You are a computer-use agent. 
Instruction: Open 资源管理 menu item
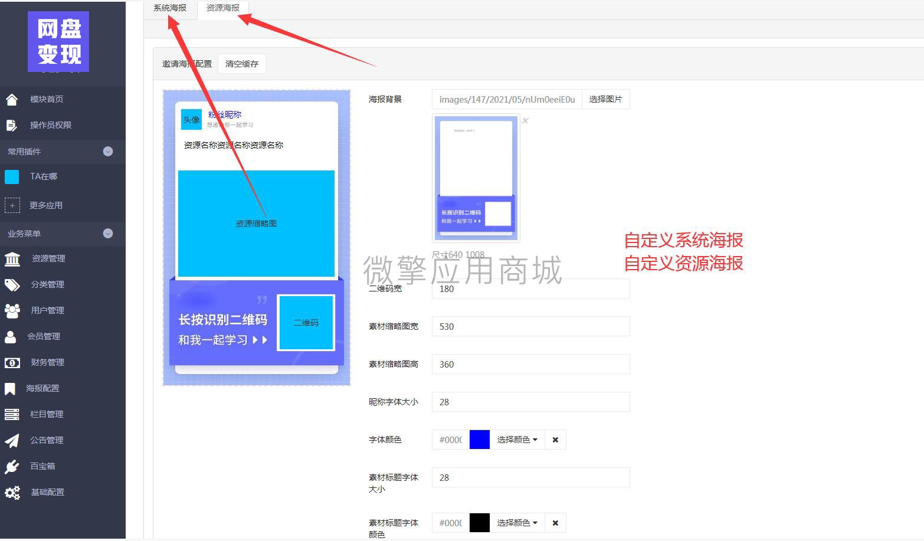click(x=48, y=258)
